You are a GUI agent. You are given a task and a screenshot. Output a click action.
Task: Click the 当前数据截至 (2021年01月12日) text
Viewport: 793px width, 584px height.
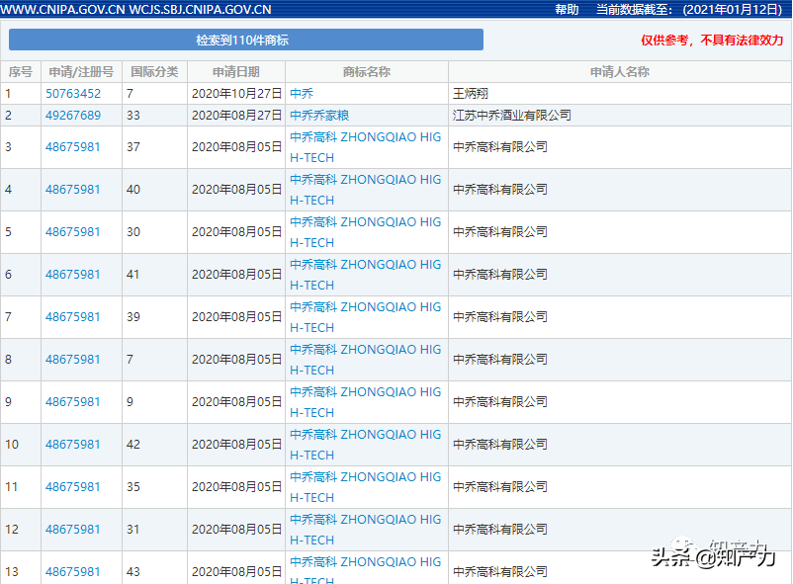coord(689,10)
